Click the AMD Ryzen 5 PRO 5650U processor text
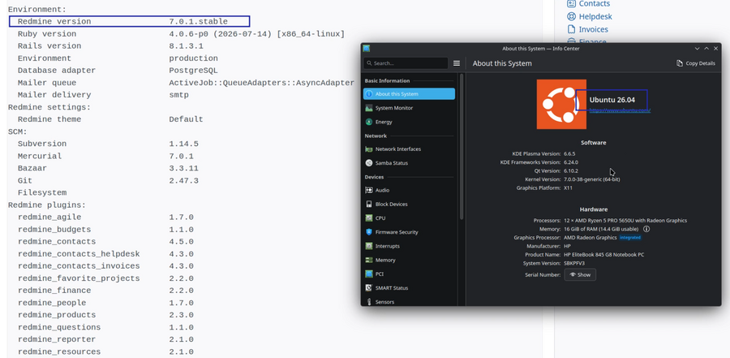This screenshot has width=730, height=358. [625, 221]
